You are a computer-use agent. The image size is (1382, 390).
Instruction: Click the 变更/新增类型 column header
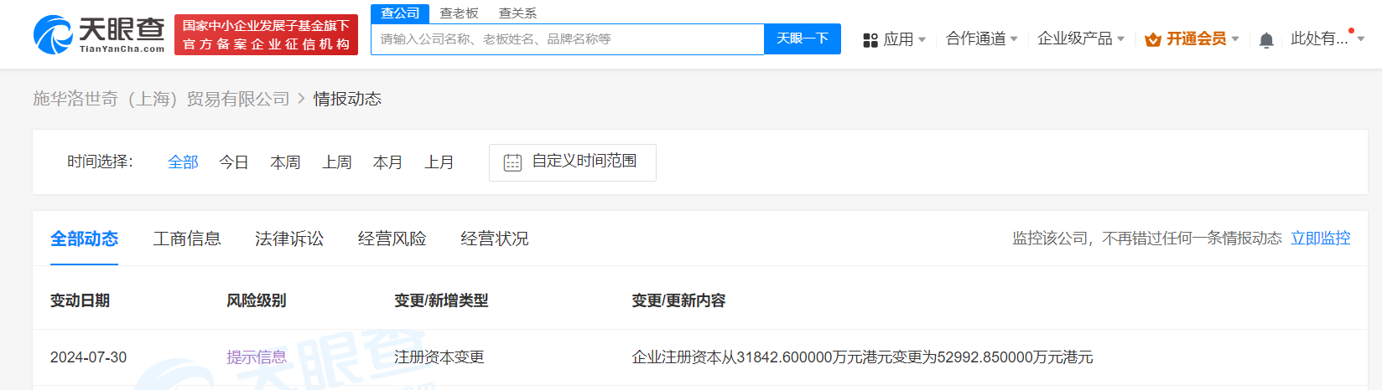(x=441, y=300)
